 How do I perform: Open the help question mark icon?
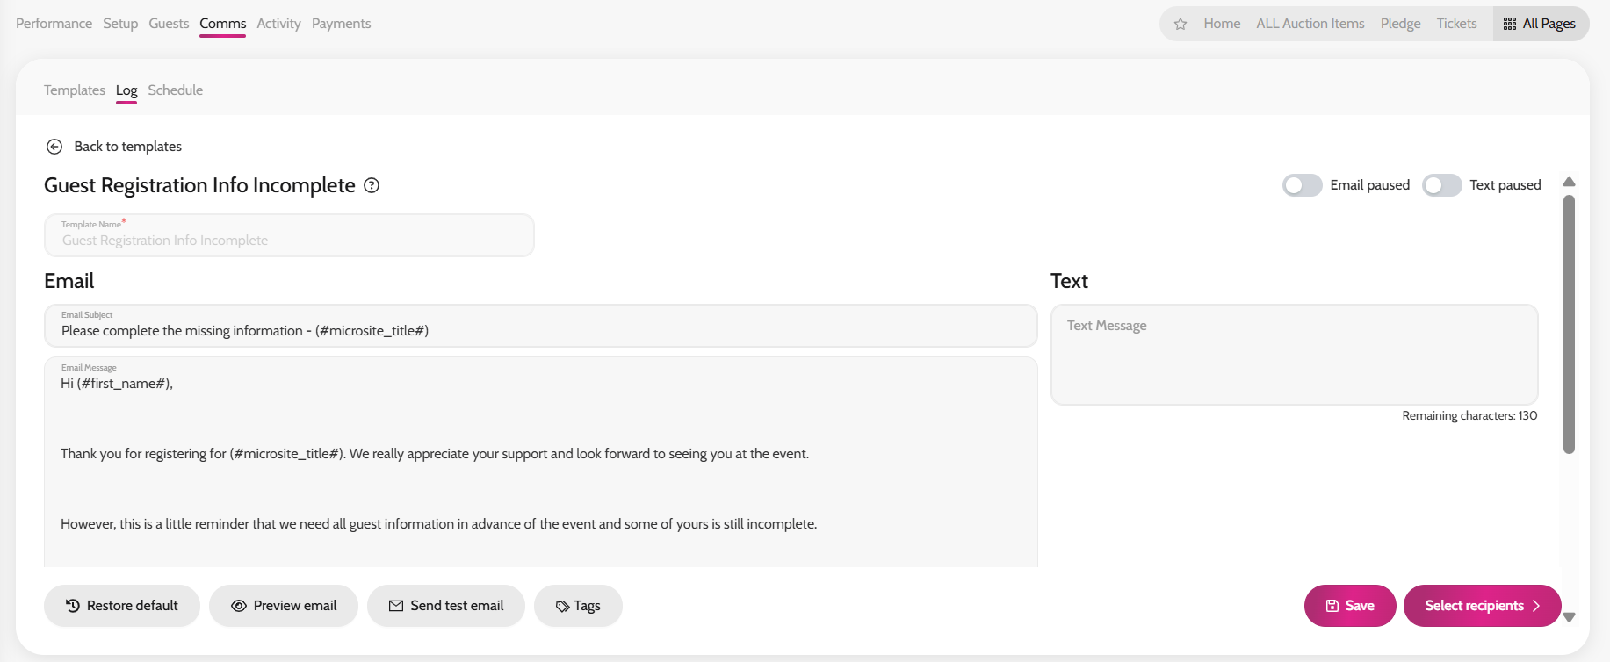[372, 185]
